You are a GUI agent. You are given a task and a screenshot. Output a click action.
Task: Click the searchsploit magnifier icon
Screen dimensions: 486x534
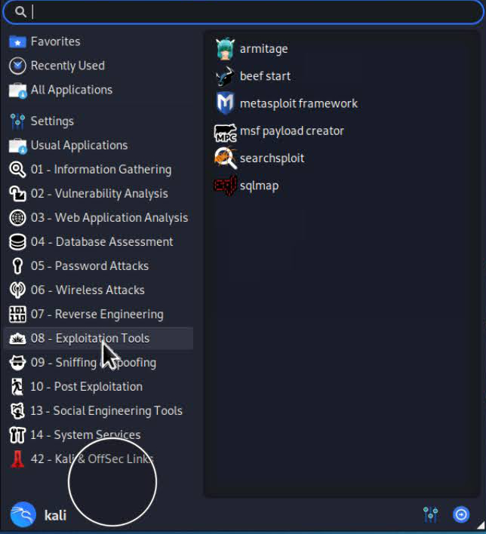click(x=226, y=158)
